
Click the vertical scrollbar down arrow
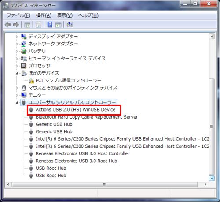(x=212, y=178)
